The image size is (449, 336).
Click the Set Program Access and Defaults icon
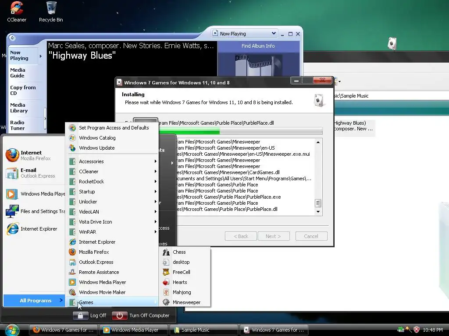click(72, 128)
